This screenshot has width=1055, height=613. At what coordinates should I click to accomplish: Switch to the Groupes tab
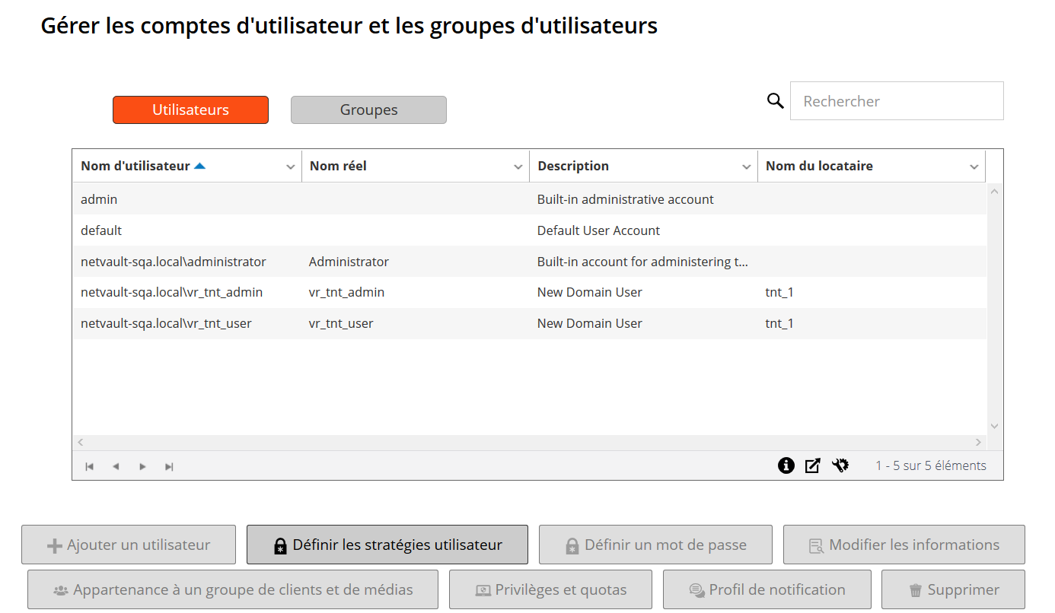pos(368,110)
